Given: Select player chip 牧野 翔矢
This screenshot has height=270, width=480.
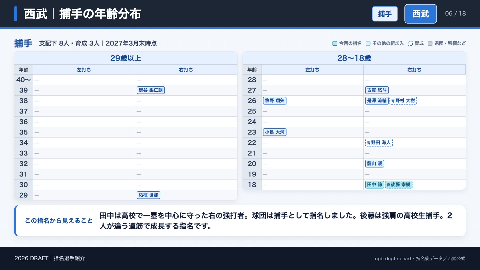Looking at the screenshot, I should click(275, 101).
